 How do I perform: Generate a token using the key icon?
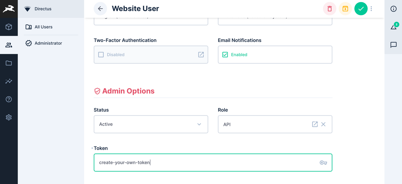click(x=323, y=163)
